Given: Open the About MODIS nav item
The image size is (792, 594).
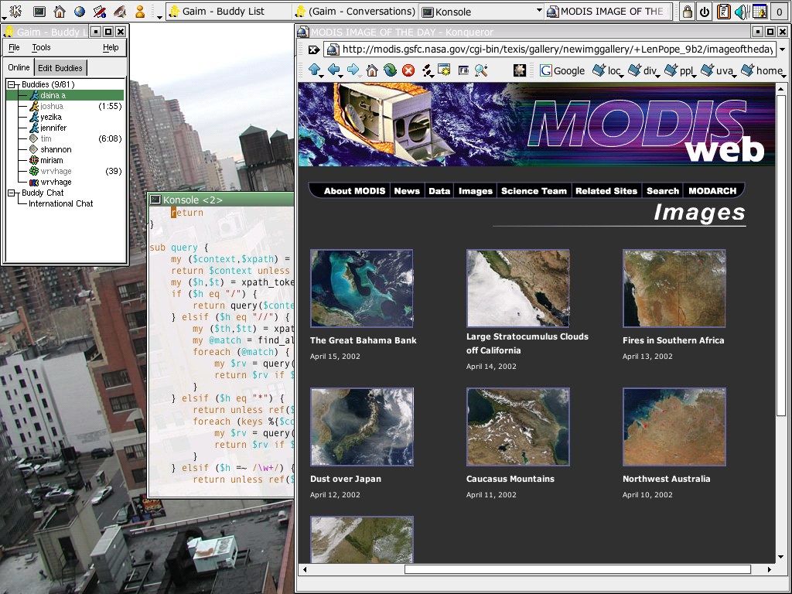Looking at the screenshot, I should (x=354, y=191).
